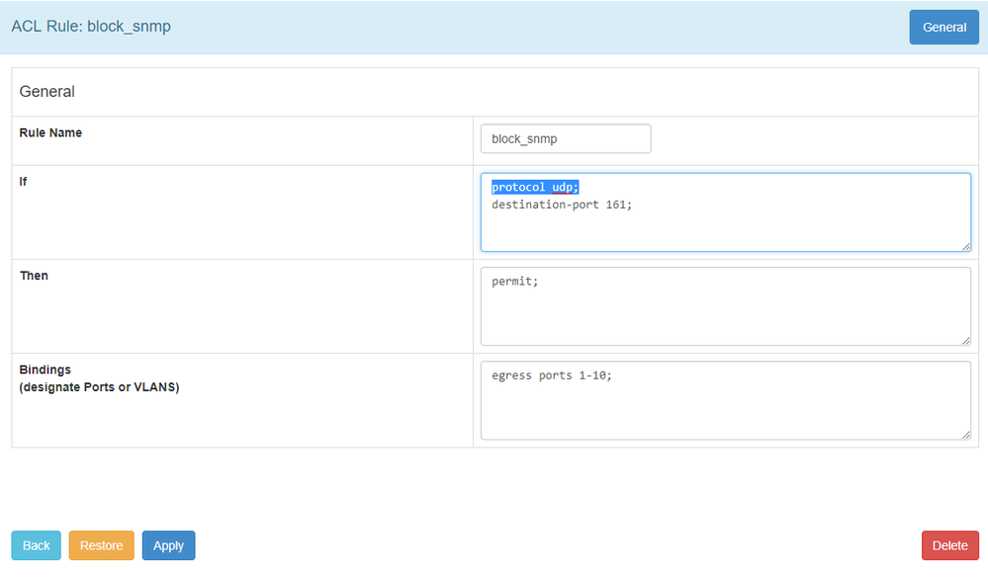Focus the Rule Name input field

pos(565,139)
